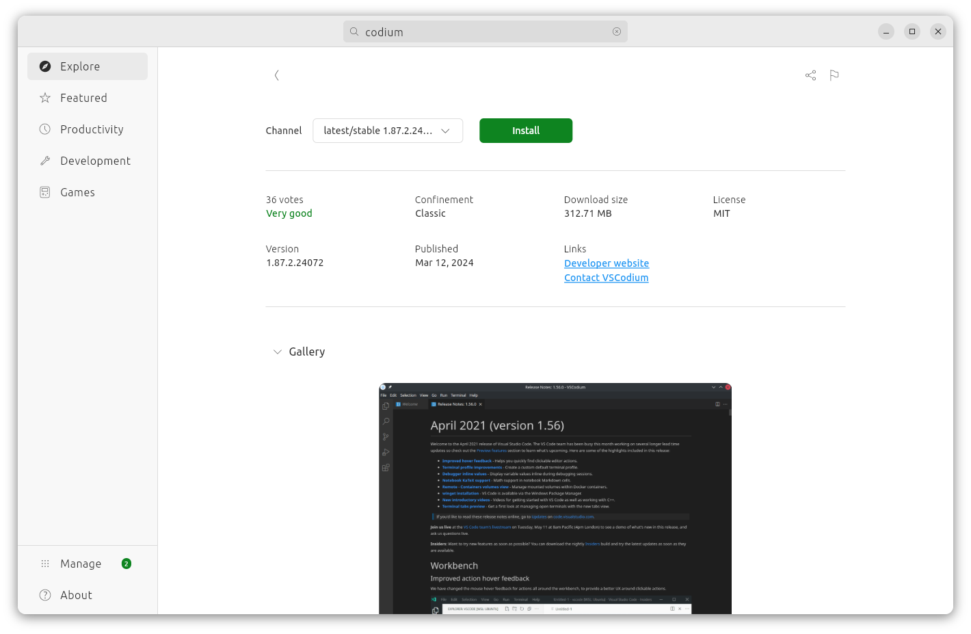971x634 pixels.
Task: Click the Manage grid icon
Action: [x=45, y=564]
